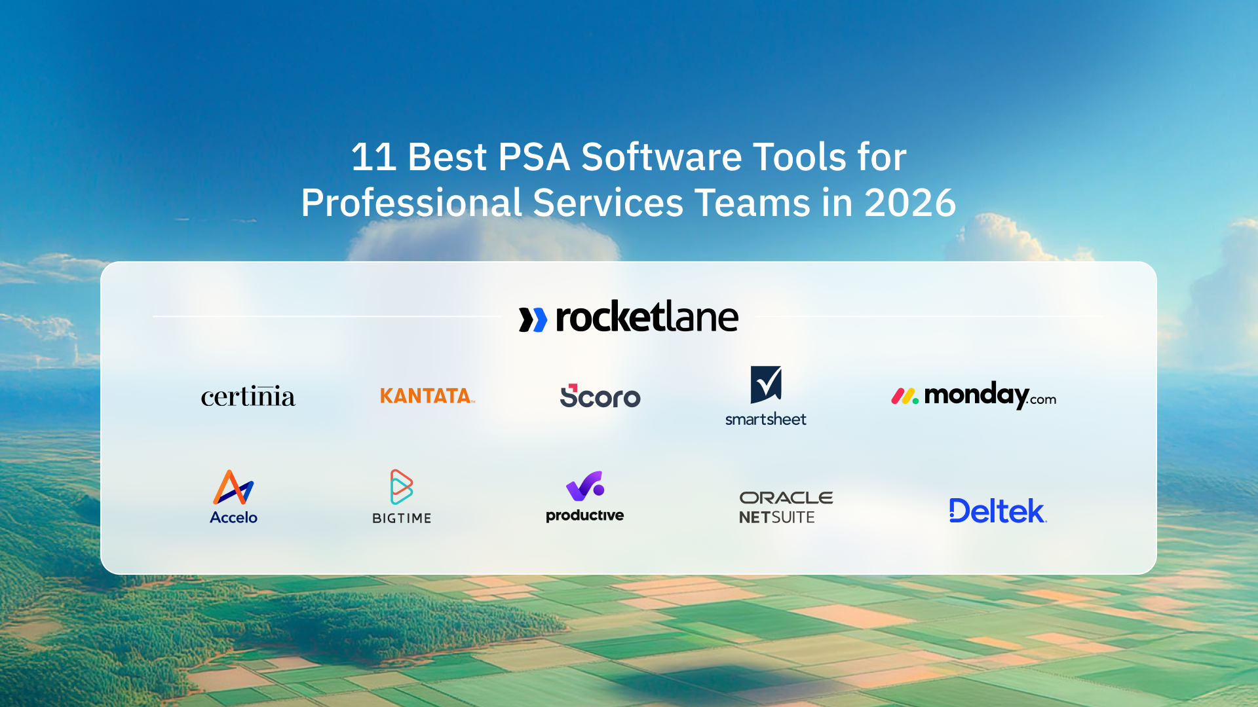Choose the purple Productive logo

(x=585, y=497)
